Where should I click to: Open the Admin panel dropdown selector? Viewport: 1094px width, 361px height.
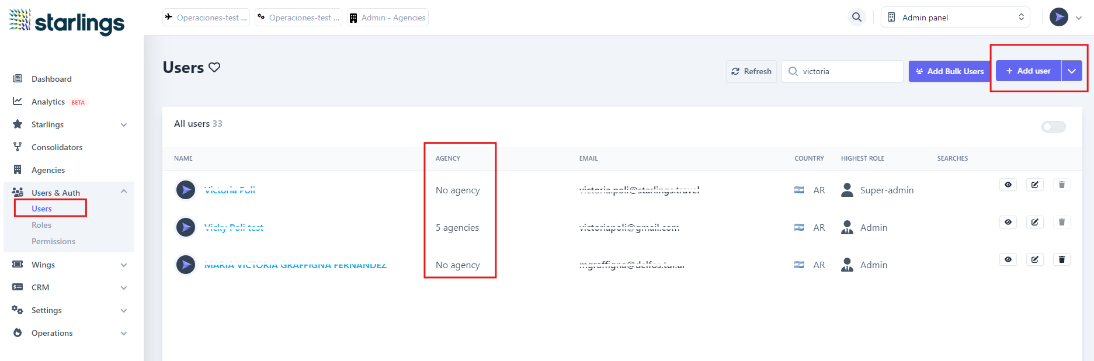click(955, 18)
